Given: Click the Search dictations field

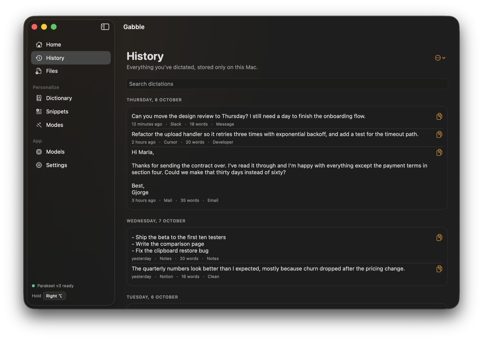Looking at the screenshot, I should (287, 84).
